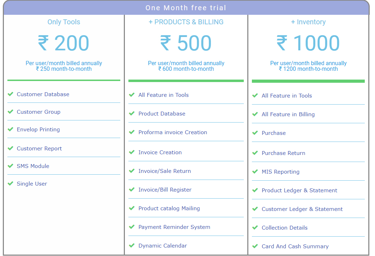Click the checkmark icon beside Customer Database
This screenshot has width=375, height=256.
coord(11,94)
